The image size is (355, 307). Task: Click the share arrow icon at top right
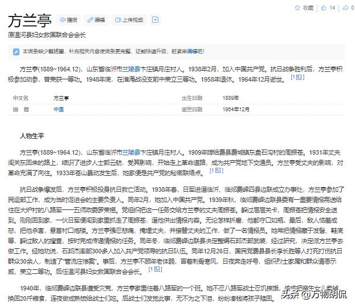coord(345,8)
